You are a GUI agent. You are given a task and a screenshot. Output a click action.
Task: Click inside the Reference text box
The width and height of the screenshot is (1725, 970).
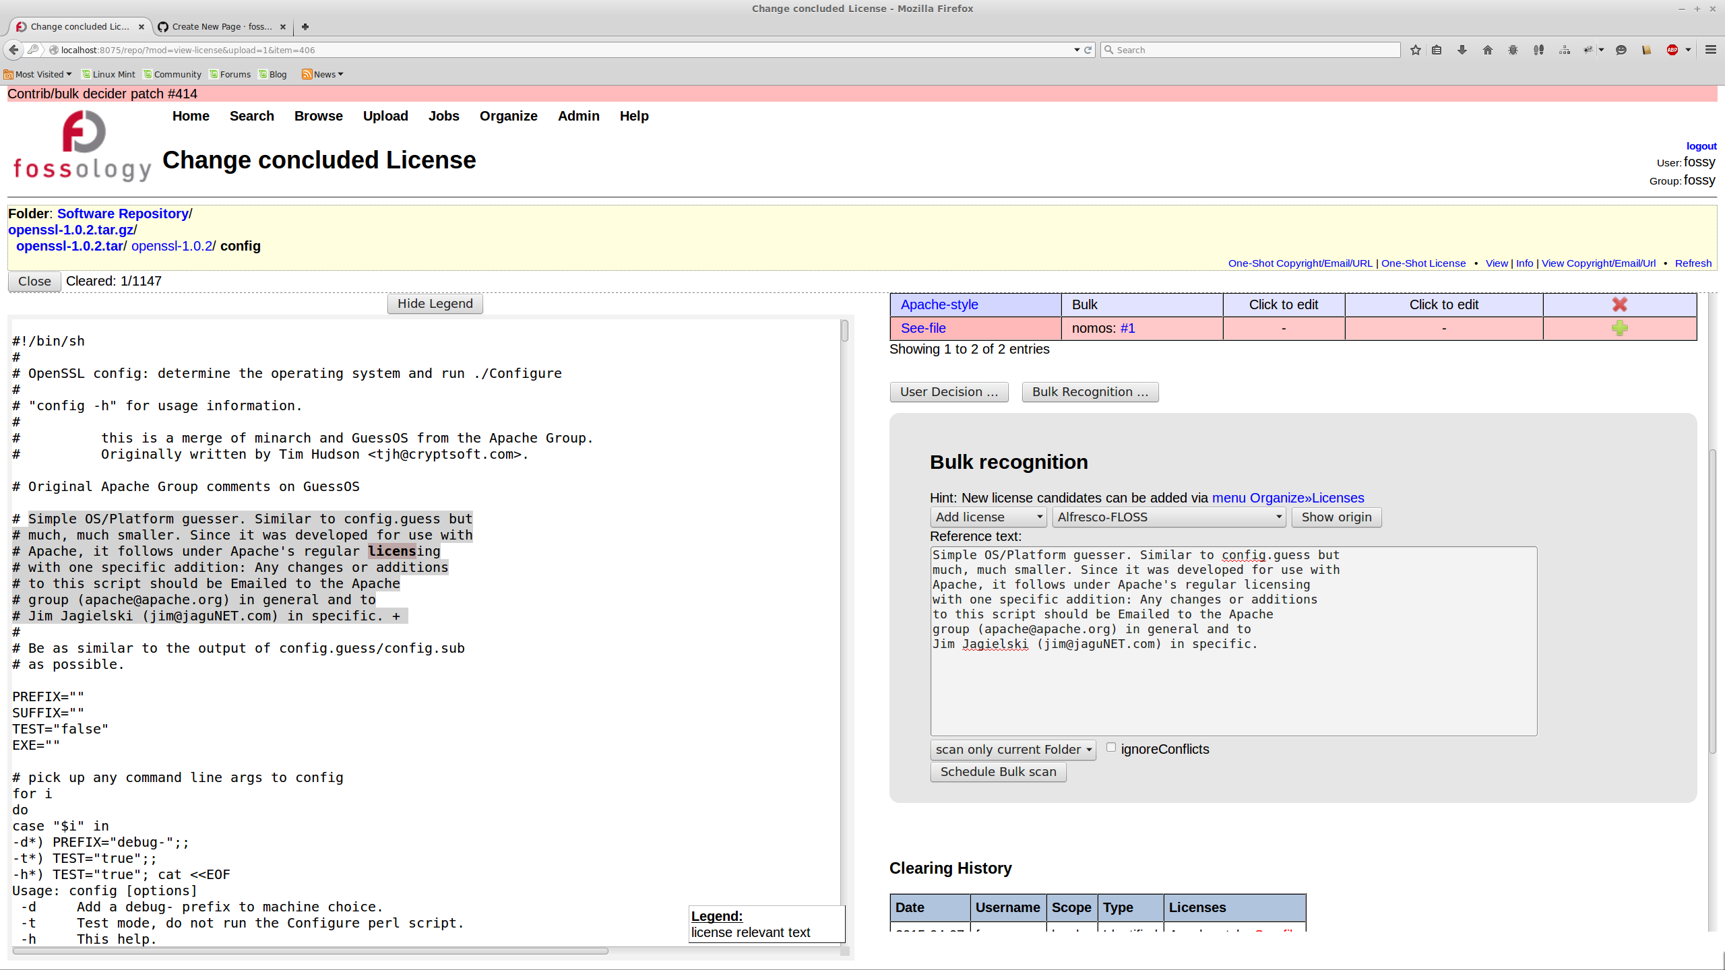[x=1233, y=687]
